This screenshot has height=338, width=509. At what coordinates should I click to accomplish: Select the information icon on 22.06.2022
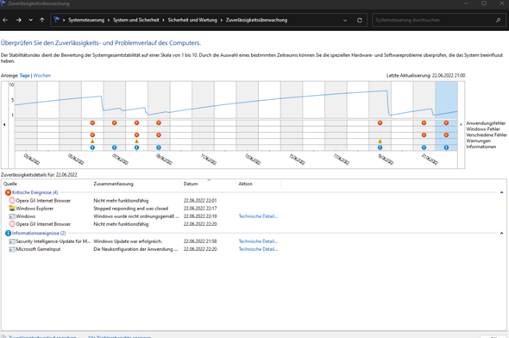click(446, 147)
